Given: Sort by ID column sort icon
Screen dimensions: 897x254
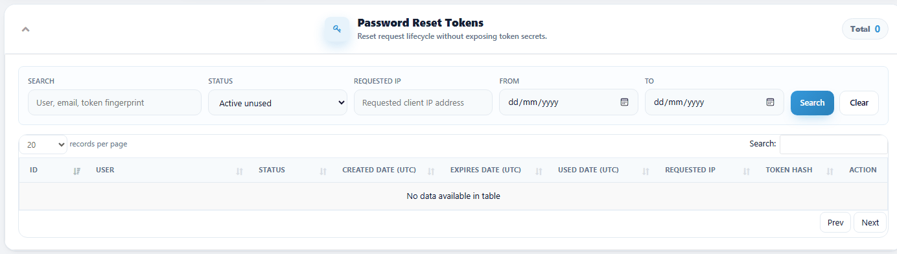Looking at the screenshot, I should [77, 171].
